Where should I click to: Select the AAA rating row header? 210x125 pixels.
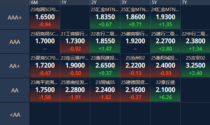(15, 42)
